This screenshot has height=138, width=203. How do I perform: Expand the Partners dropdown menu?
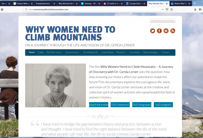click(x=121, y=52)
